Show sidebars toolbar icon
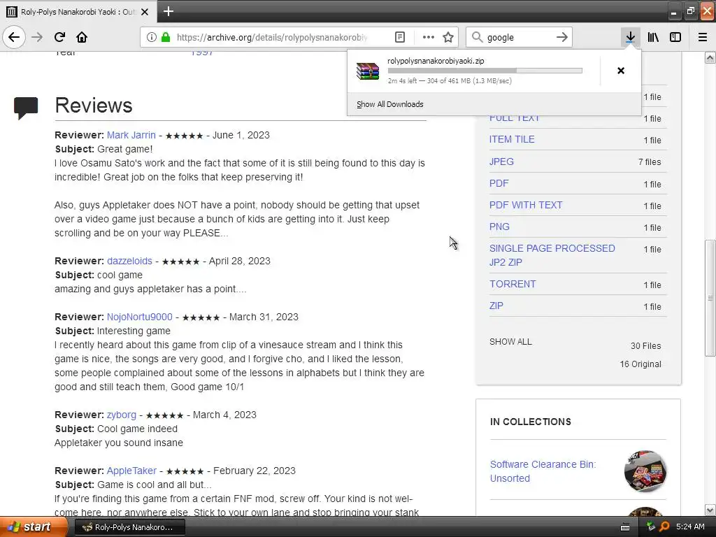This screenshot has height=537, width=716. pyautogui.click(x=675, y=37)
